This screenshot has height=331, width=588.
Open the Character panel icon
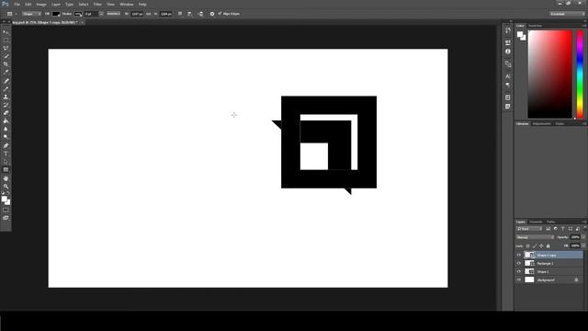(x=508, y=76)
